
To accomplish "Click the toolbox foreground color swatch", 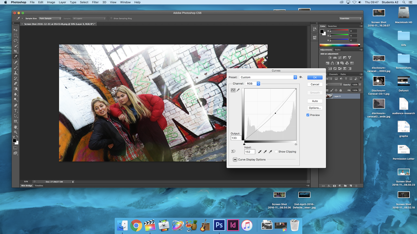I will click(15, 141).
